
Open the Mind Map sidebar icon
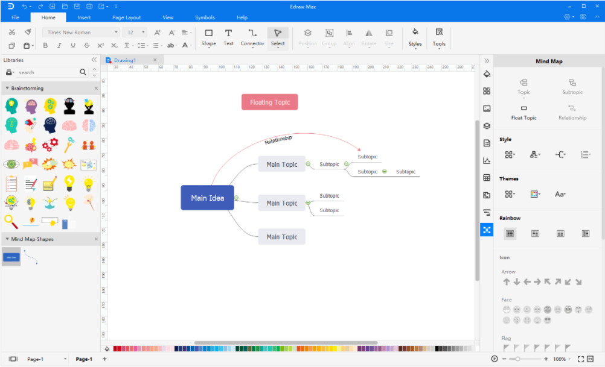coord(487,230)
